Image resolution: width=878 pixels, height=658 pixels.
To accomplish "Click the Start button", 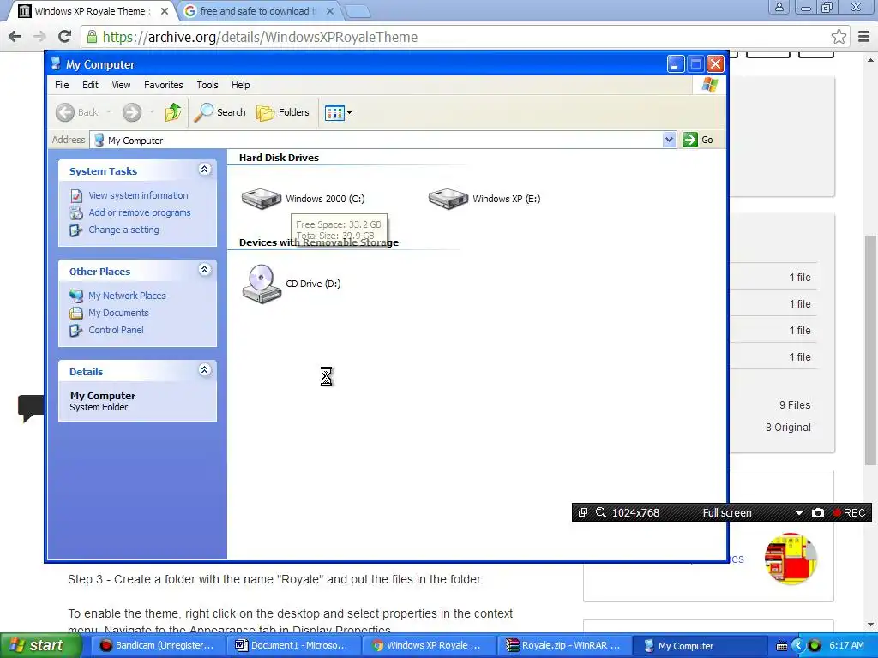I will coord(39,646).
